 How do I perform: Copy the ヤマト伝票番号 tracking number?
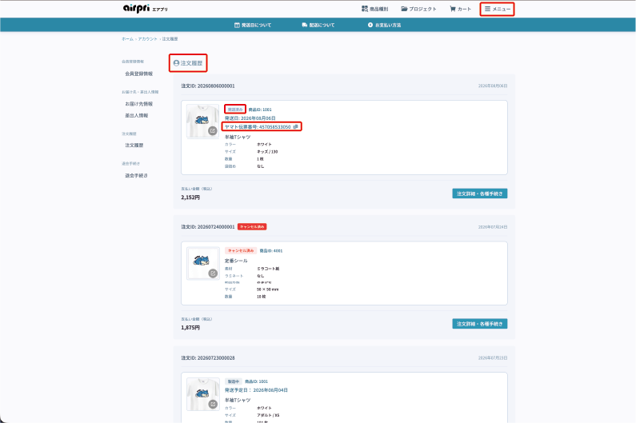pyautogui.click(x=296, y=127)
